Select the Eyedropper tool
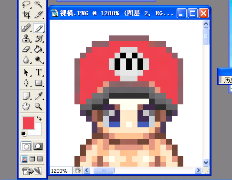Image resolution: width=232 pixels, height=180 pixels. [39, 96]
